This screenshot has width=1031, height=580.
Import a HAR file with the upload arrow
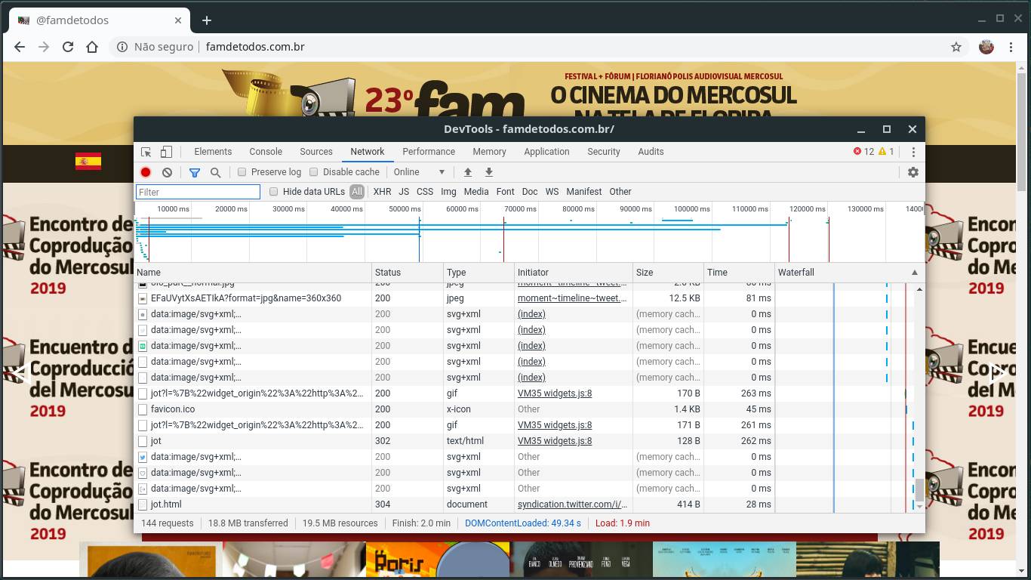point(468,172)
